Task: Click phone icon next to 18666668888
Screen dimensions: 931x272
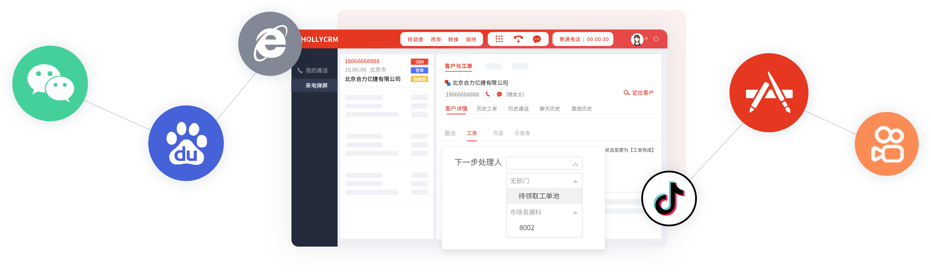Action: click(487, 94)
